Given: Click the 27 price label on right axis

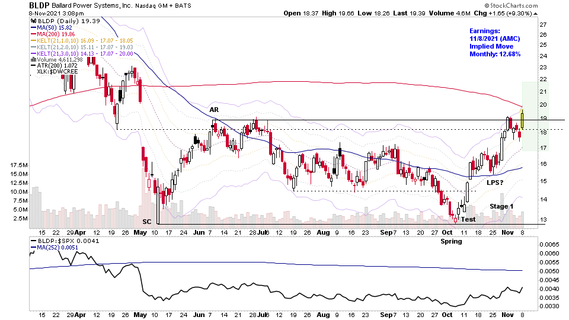Looking at the screenshot, I should pyautogui.click(x=543, y=25).
